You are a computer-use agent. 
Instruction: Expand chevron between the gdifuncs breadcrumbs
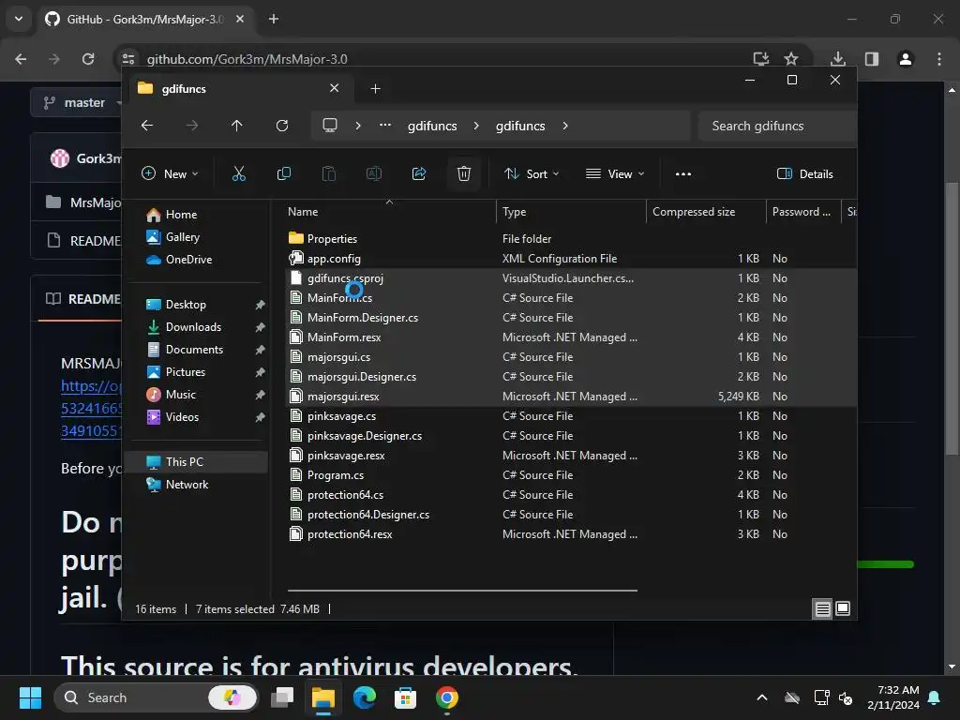[x=476, y=126]
